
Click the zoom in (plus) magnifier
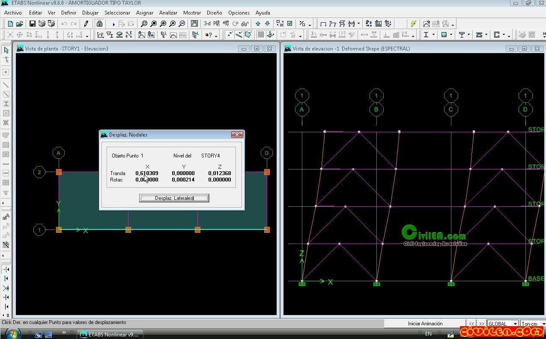[x=172, y=24]
